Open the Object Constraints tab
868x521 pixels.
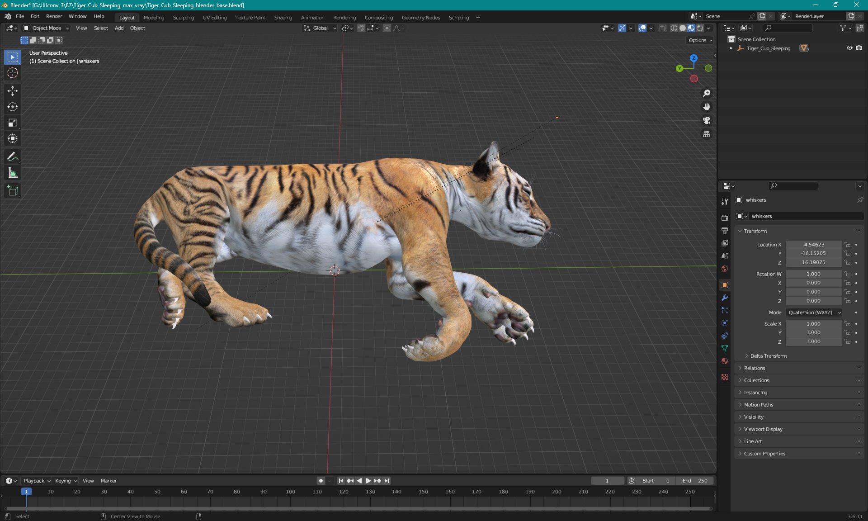[x=725, y=336]
